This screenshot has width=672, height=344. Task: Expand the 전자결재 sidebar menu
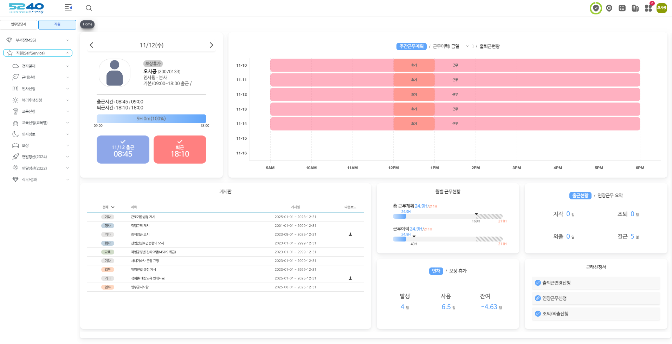click(40, 66)
